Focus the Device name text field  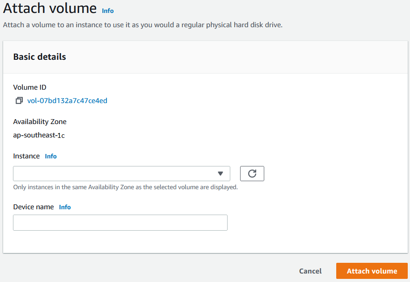(120, 223)
